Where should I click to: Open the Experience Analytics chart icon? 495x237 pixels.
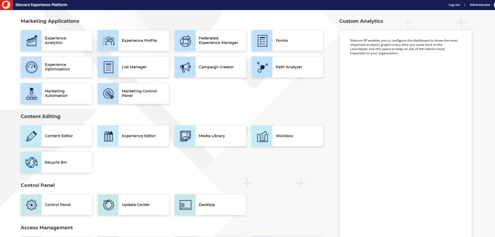point(31,41)
